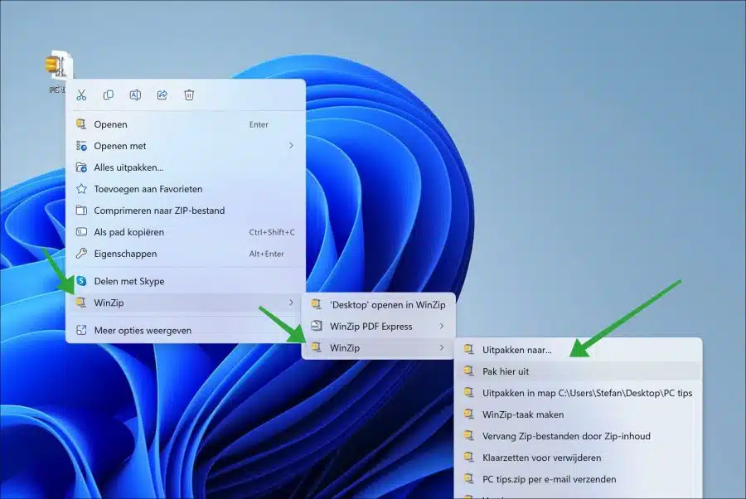The width and height of the screenshot is (746, 499).
Task: Click Delen met Skype
Action: tap(186, 281)
